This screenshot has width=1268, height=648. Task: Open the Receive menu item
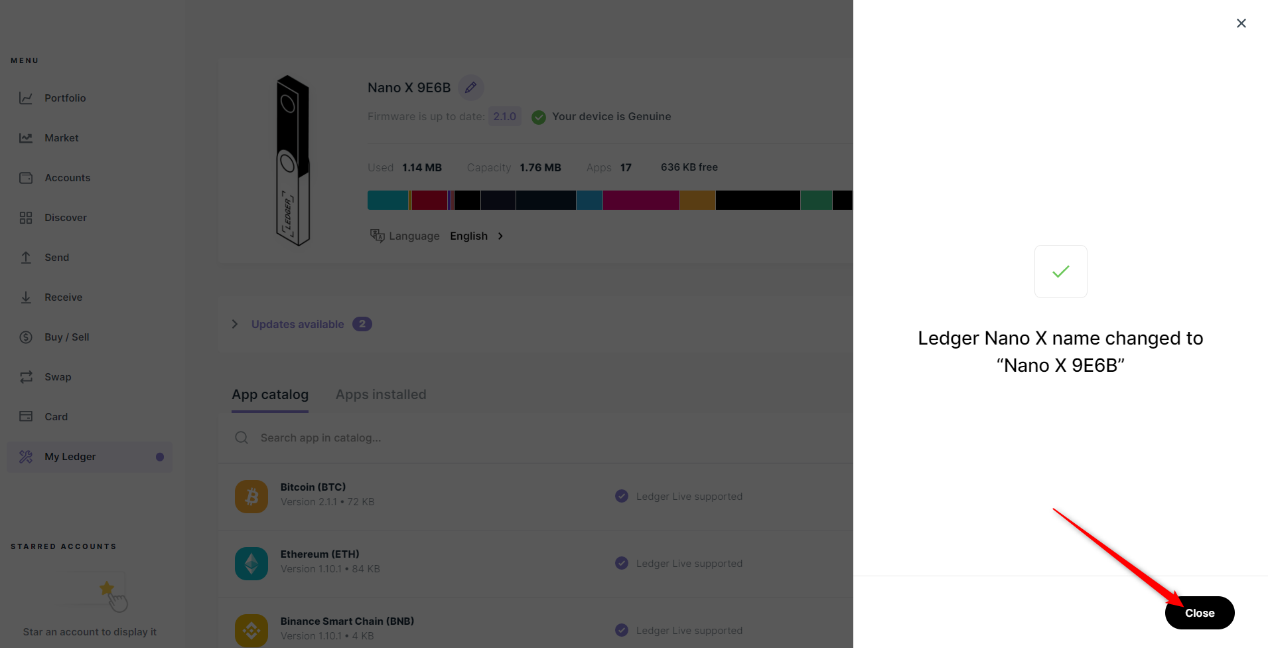[x=64, y=297]
